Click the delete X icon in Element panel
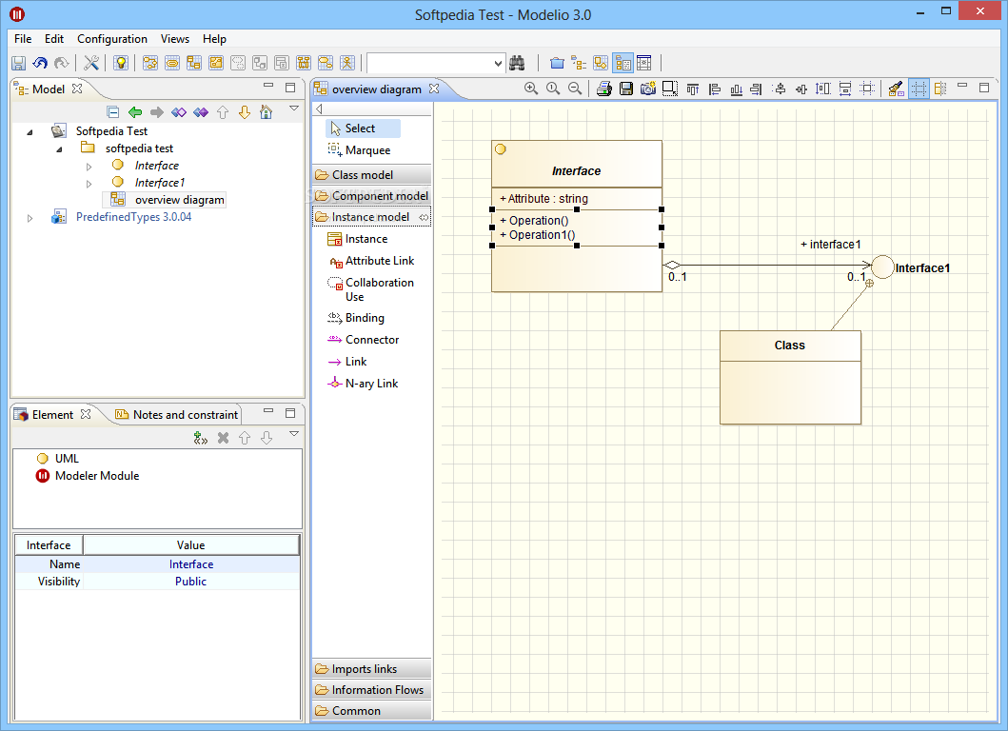Viewport: 1008px width, 731px height. tap(223, 438)
